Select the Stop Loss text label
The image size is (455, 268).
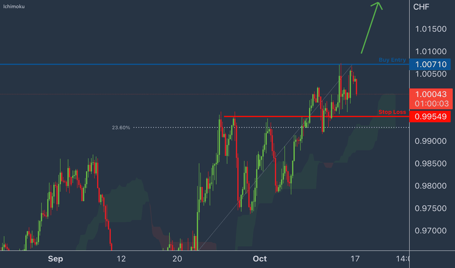tap(393, 112)
